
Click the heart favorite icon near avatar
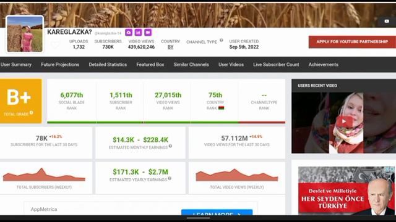[54, 45]
